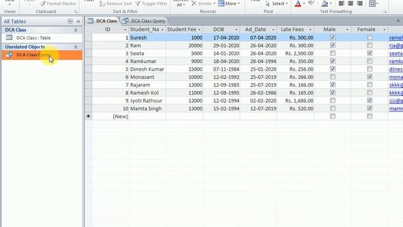Center align text

351,4
